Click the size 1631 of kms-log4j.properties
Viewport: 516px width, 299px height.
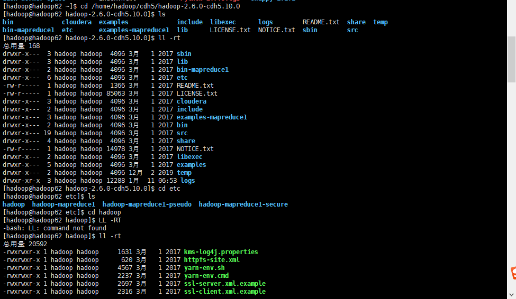(125, 252)
